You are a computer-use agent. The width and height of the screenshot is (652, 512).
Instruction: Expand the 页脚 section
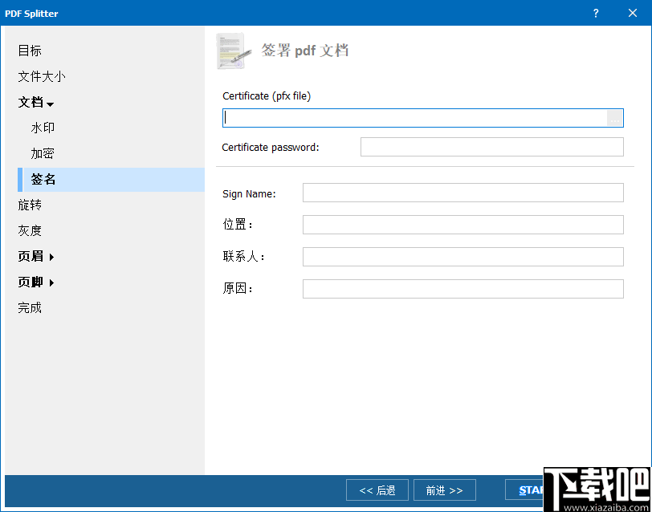35,282
